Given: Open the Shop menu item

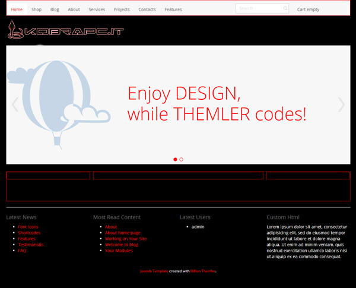Looking at the screenshot, I should [x=36, y=10].
